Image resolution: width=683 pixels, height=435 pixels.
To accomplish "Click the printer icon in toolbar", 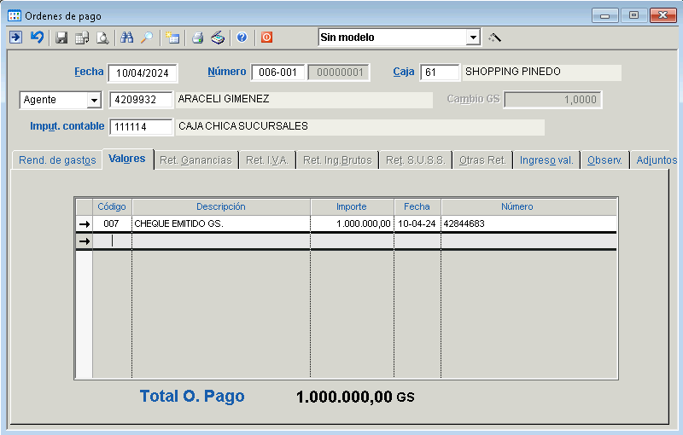I will click(197, 38).
